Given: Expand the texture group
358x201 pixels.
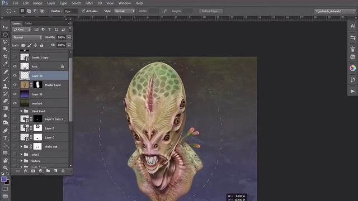Looking at the screenshot, I should [x=21, y=161].
